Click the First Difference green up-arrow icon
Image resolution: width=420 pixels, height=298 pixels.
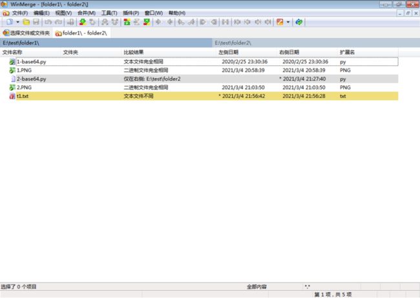point(127,22)
